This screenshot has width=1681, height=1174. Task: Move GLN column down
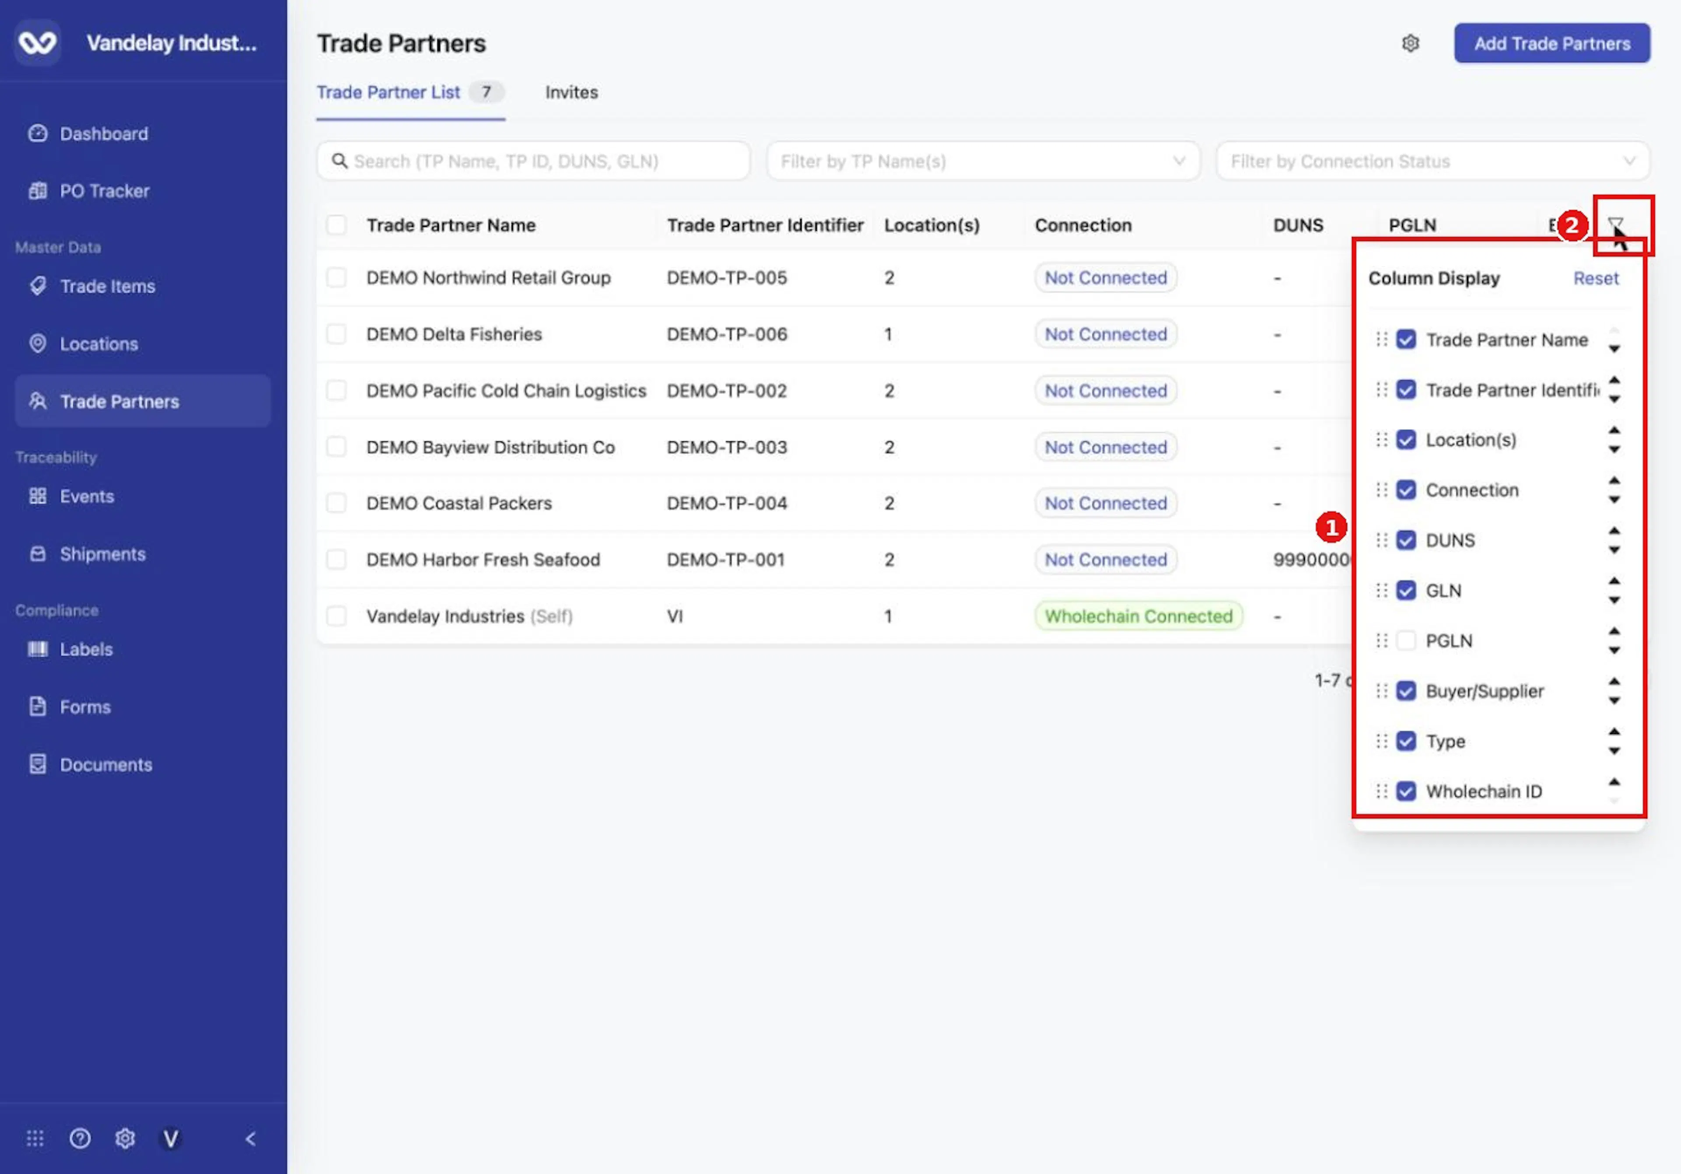1614,600
